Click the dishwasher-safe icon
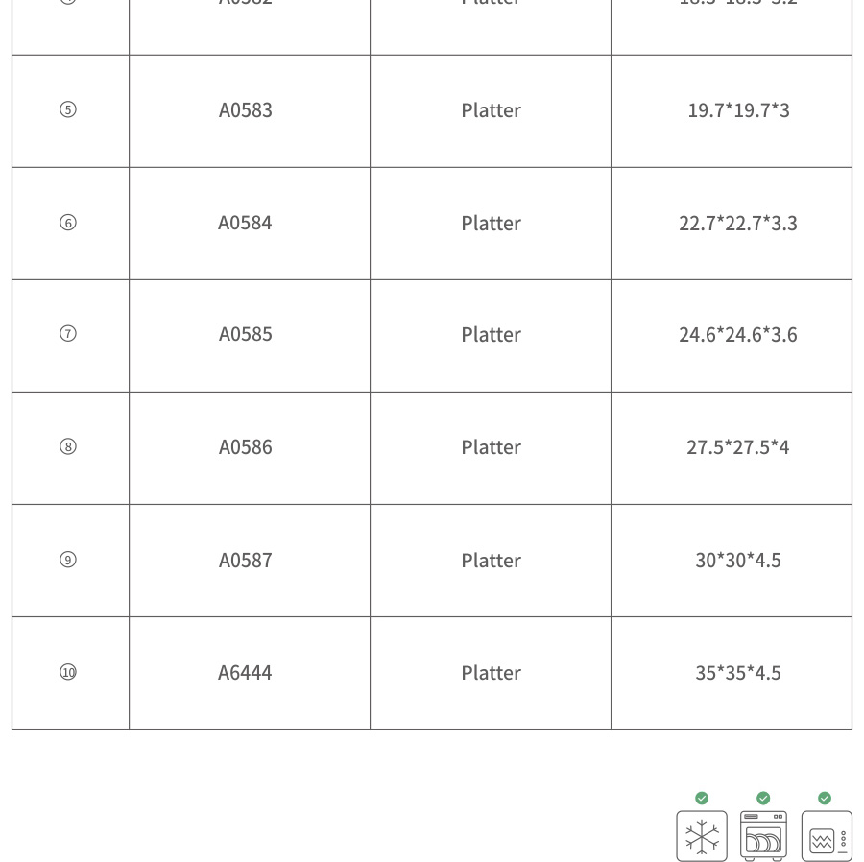The image size is (864, 862). point(763,835)
